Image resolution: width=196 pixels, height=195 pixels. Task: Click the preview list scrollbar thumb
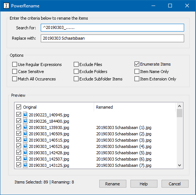[179, 113]
